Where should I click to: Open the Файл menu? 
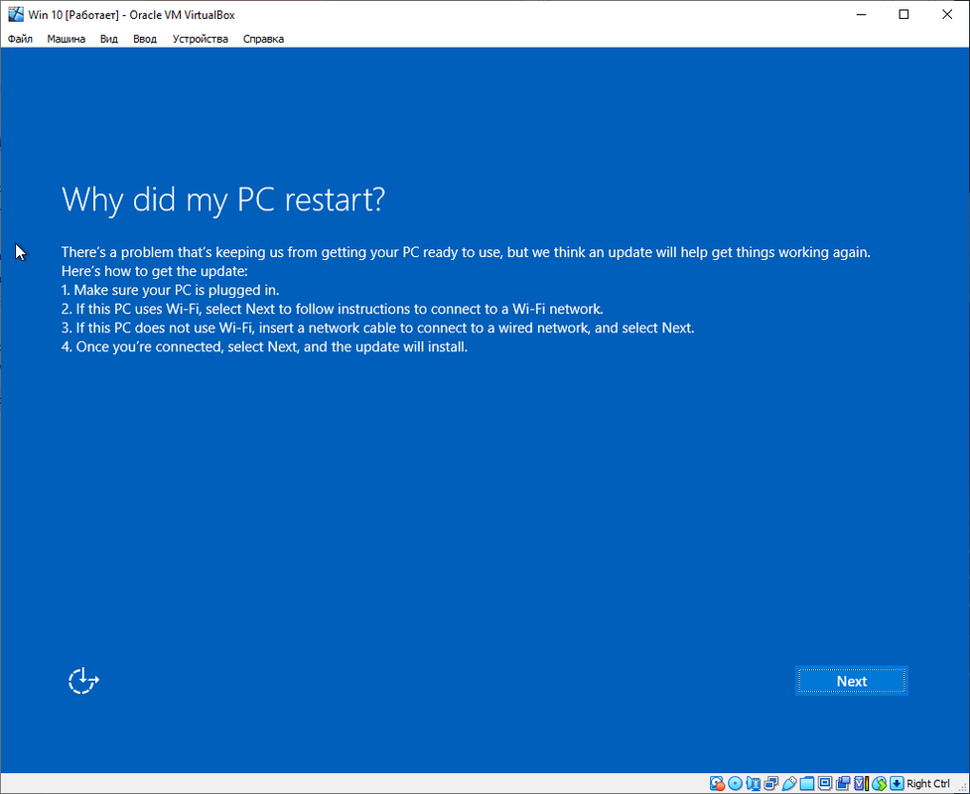[21, 39]
